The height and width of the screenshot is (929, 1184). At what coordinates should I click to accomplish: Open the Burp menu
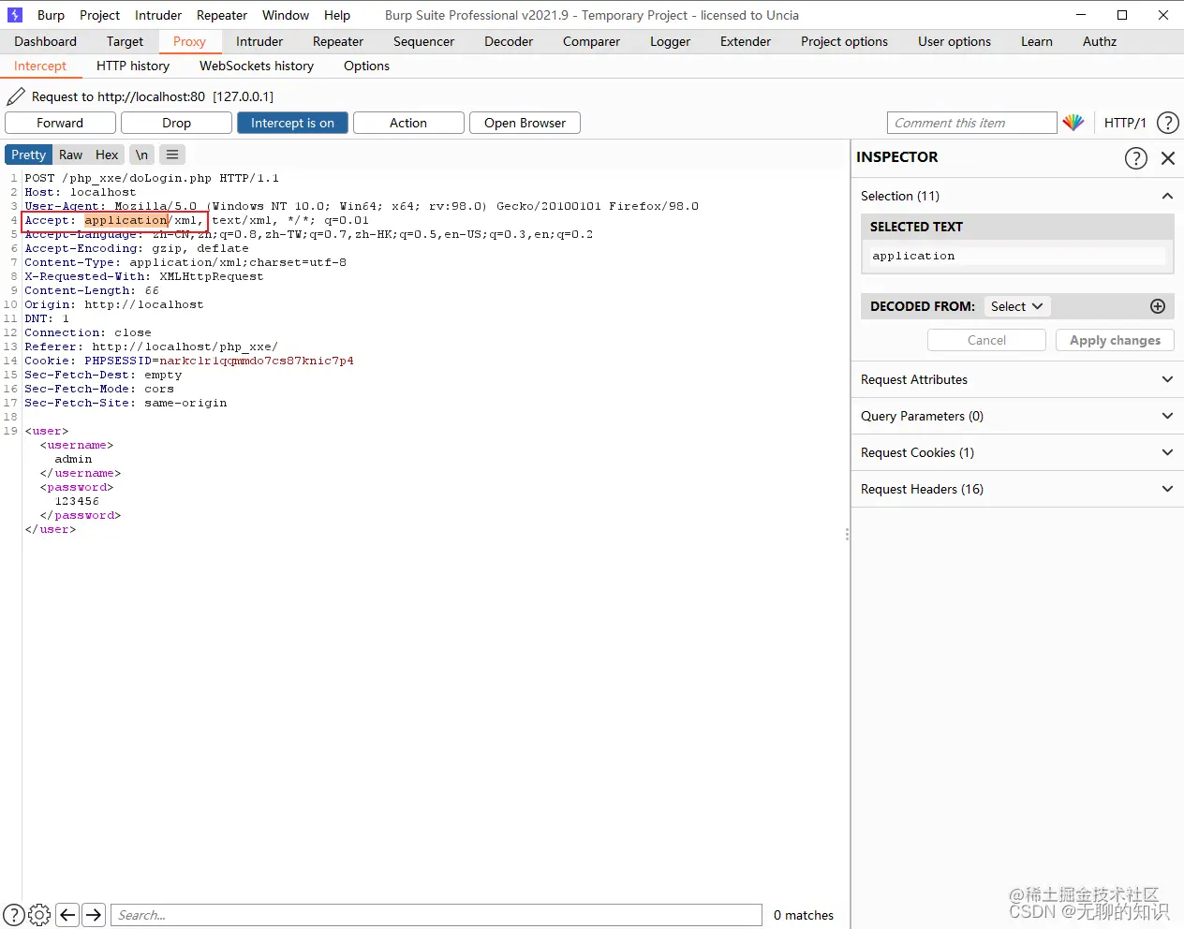pyautogui.click(x=51, y=15)
